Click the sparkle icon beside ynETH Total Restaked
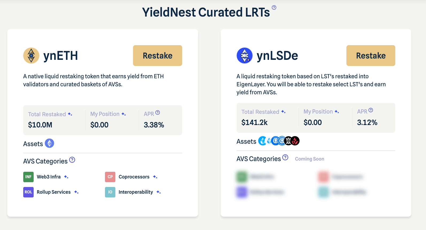This screenshot has height=230, width=426. click(x=70, y=114)
